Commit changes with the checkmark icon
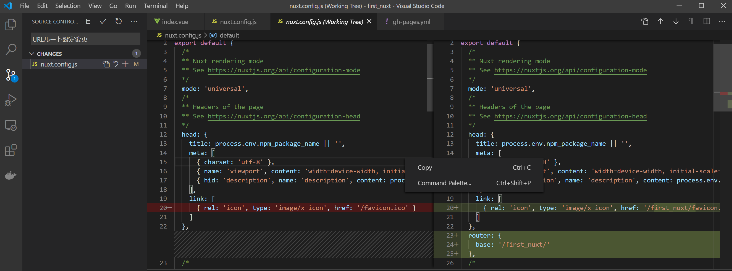Viewport: 732px width, 271px height. click(103, 22)
